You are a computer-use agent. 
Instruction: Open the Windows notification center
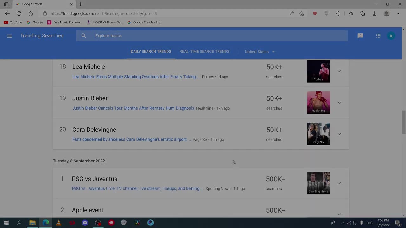[398, 223]
